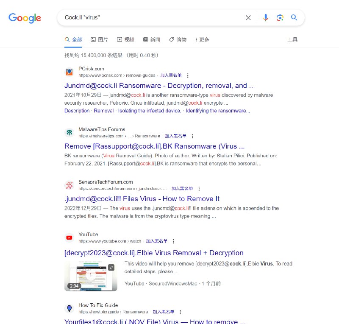Open the Elbie Virus video thumbnail
Viewport: 339px width, 324px height.
pos(91,276)
